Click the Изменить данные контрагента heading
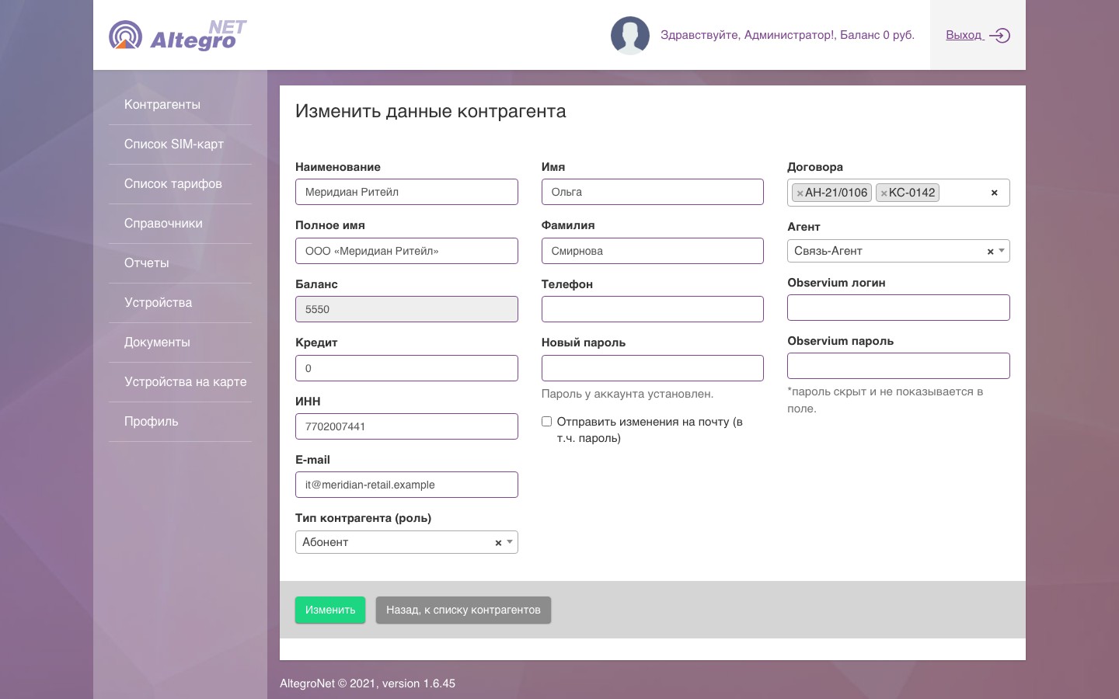This screenshot has height=699, width=1119. (x=431, y=111)
